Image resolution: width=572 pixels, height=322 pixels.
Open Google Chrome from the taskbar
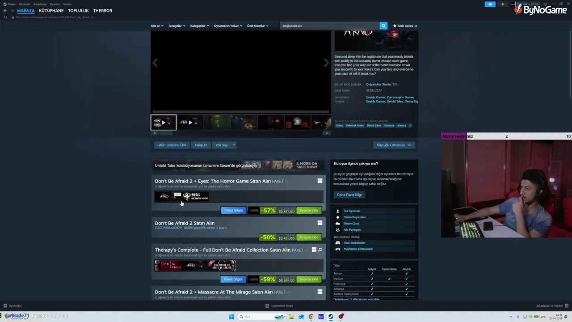311,317
